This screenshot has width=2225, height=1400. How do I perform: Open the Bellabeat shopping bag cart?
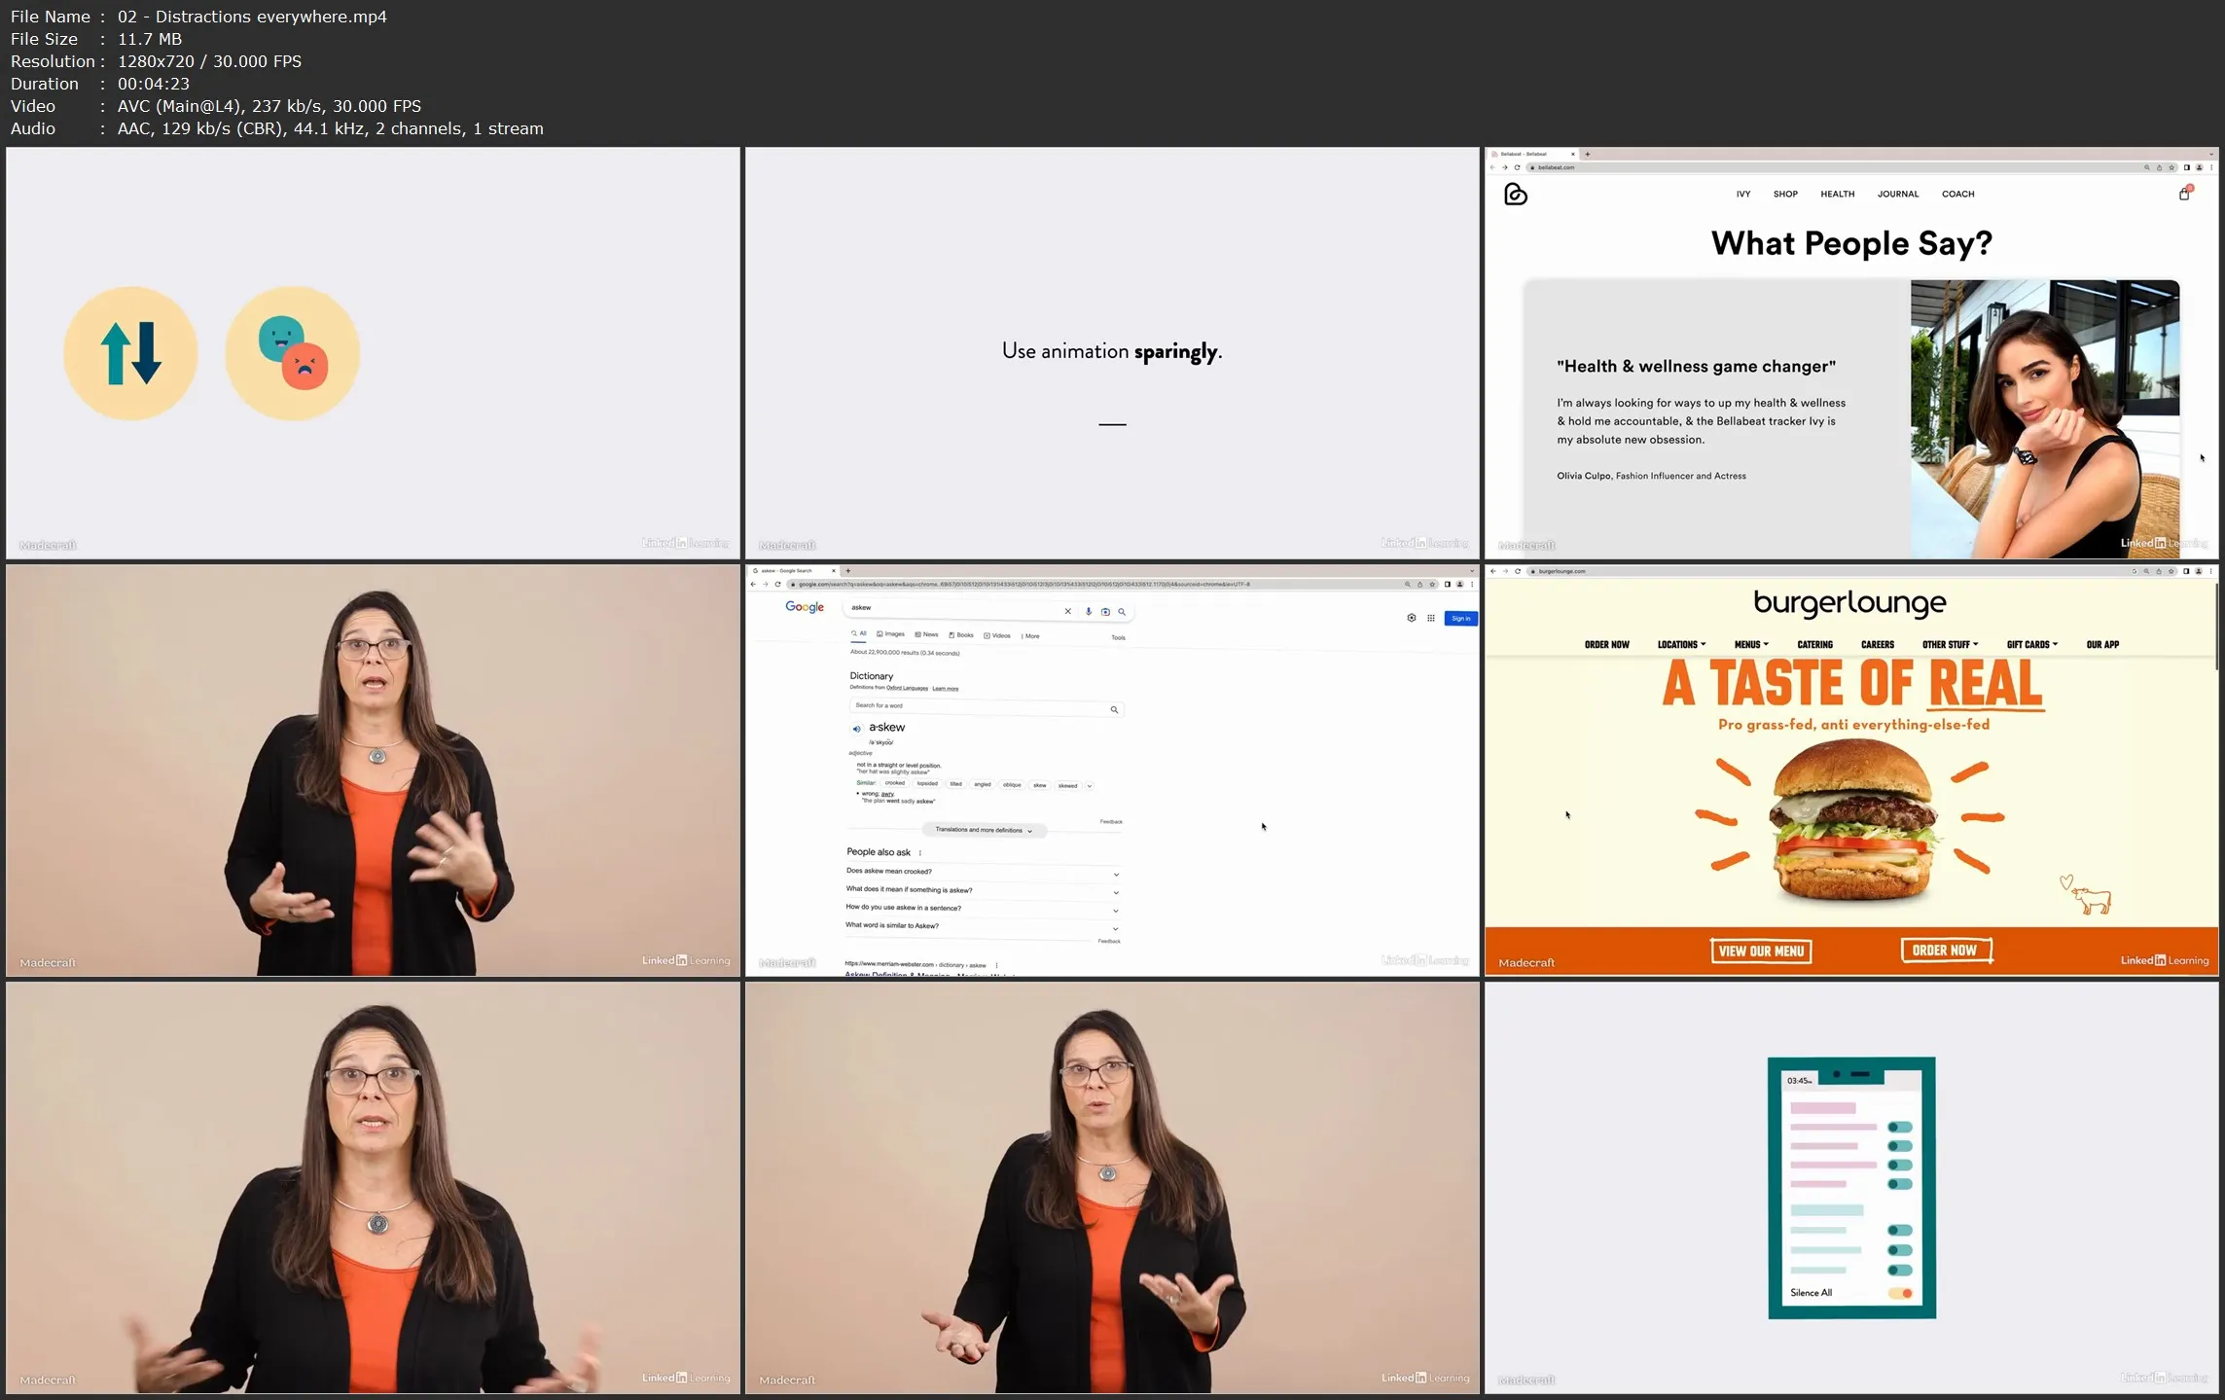click(x=2184, y=194)
